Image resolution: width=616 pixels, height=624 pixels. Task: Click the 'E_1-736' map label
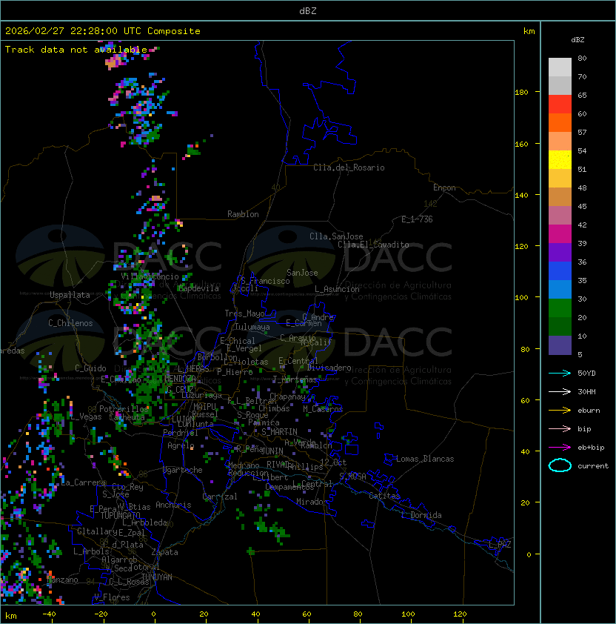point(417,219)
